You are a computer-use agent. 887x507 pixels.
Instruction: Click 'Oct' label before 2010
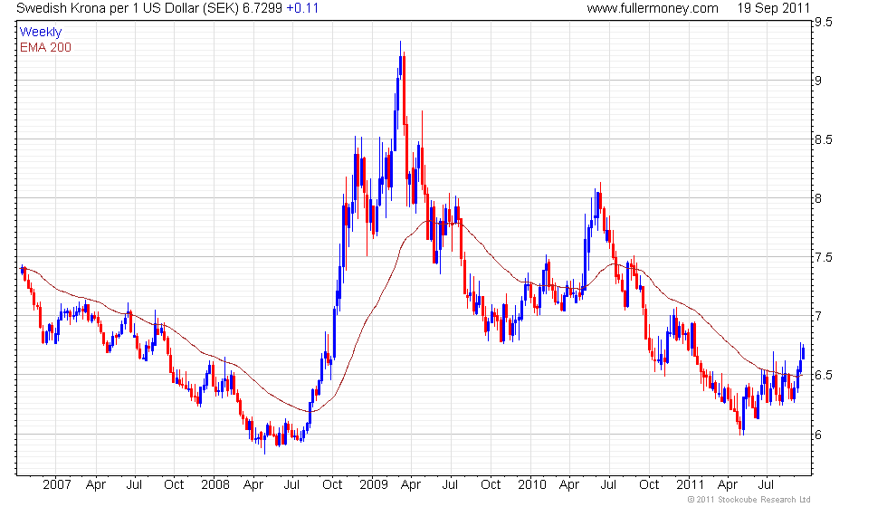coord(491,485)
